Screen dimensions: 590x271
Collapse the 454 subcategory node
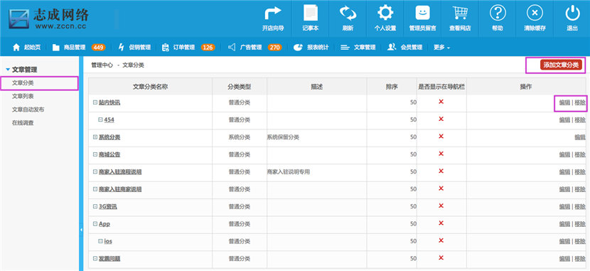[100, 119]
